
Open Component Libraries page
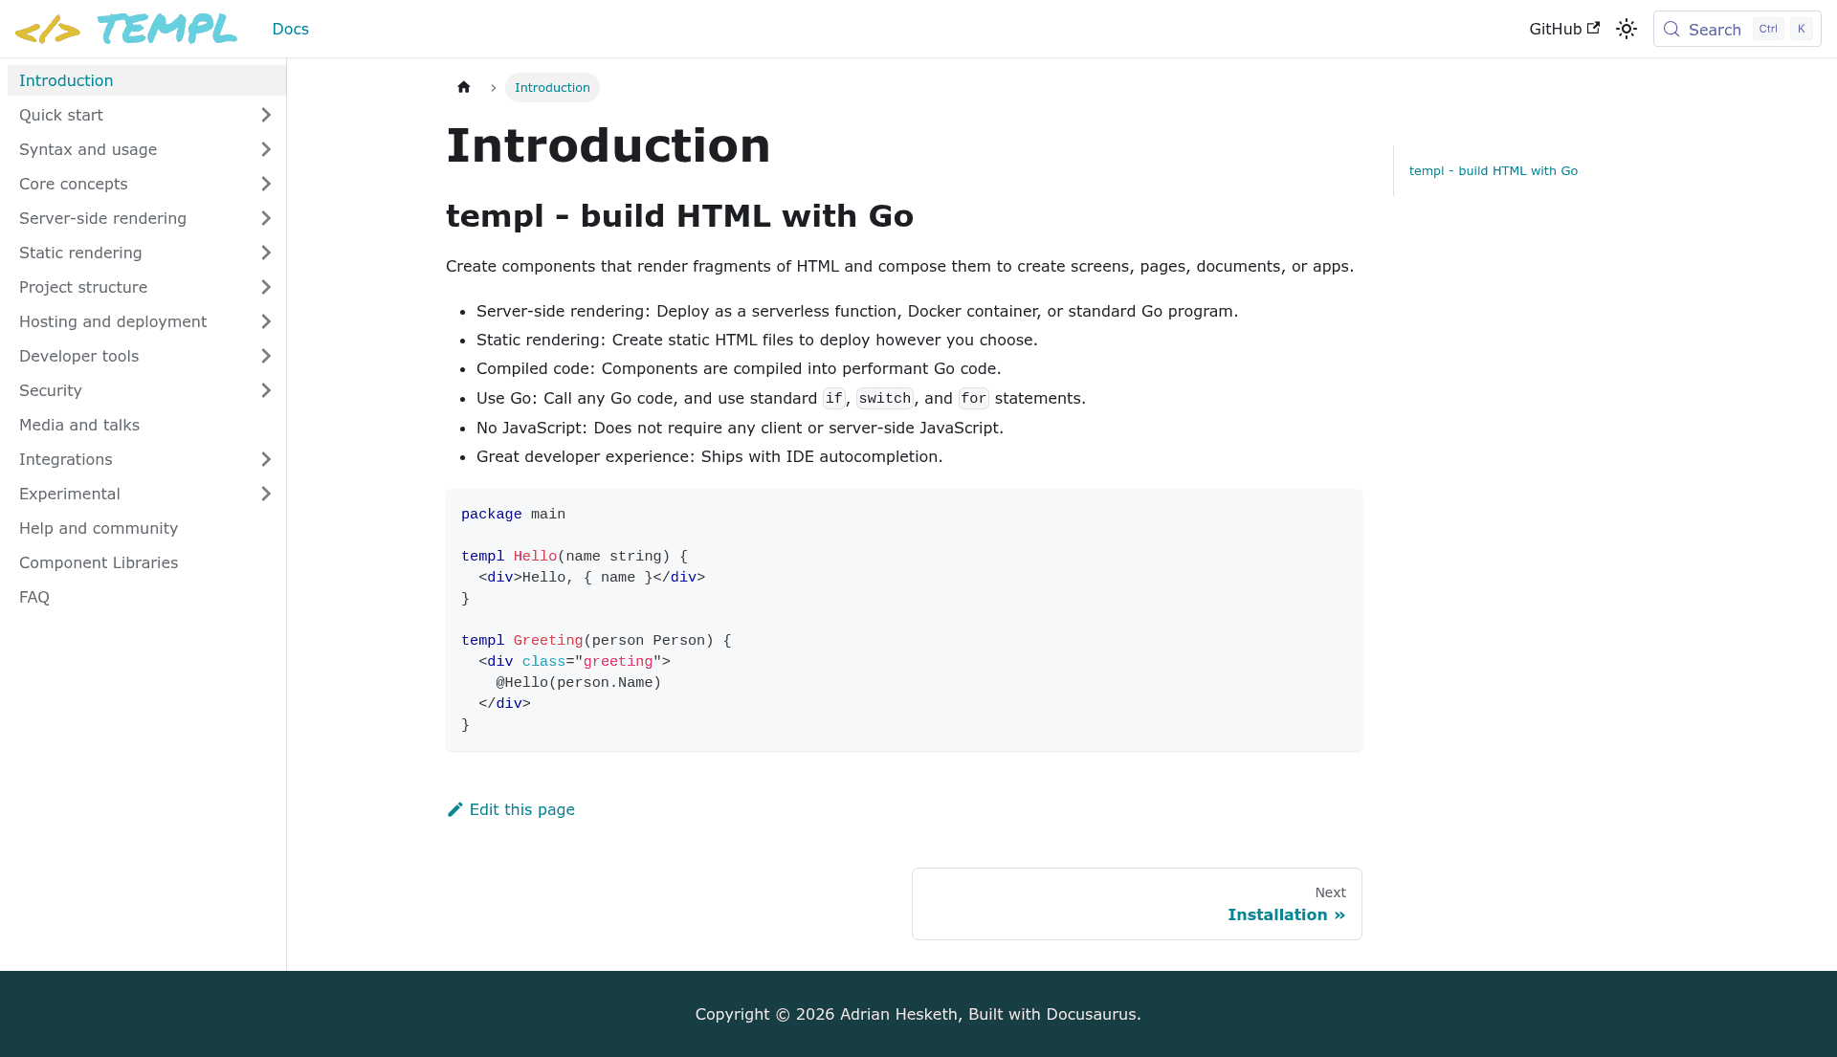coord(146,562)
